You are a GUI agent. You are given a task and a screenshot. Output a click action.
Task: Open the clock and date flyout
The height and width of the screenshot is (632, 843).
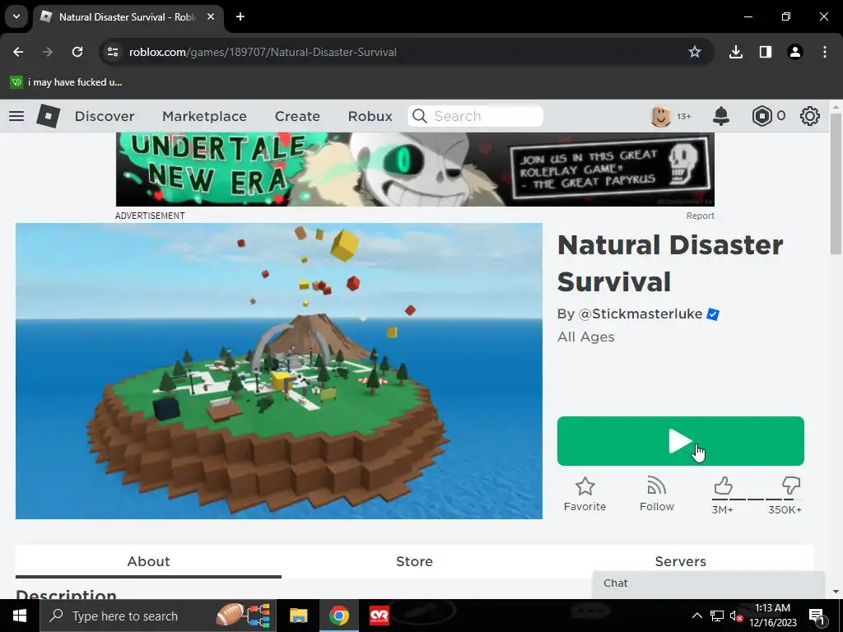pyautogui.click(x=773, y=616)
